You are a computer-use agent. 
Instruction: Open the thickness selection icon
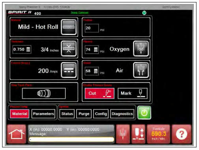(x=69, y=49)
